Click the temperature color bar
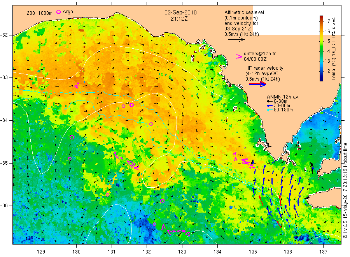The width and height of the screenshot is (350, 257). point(321,49)
